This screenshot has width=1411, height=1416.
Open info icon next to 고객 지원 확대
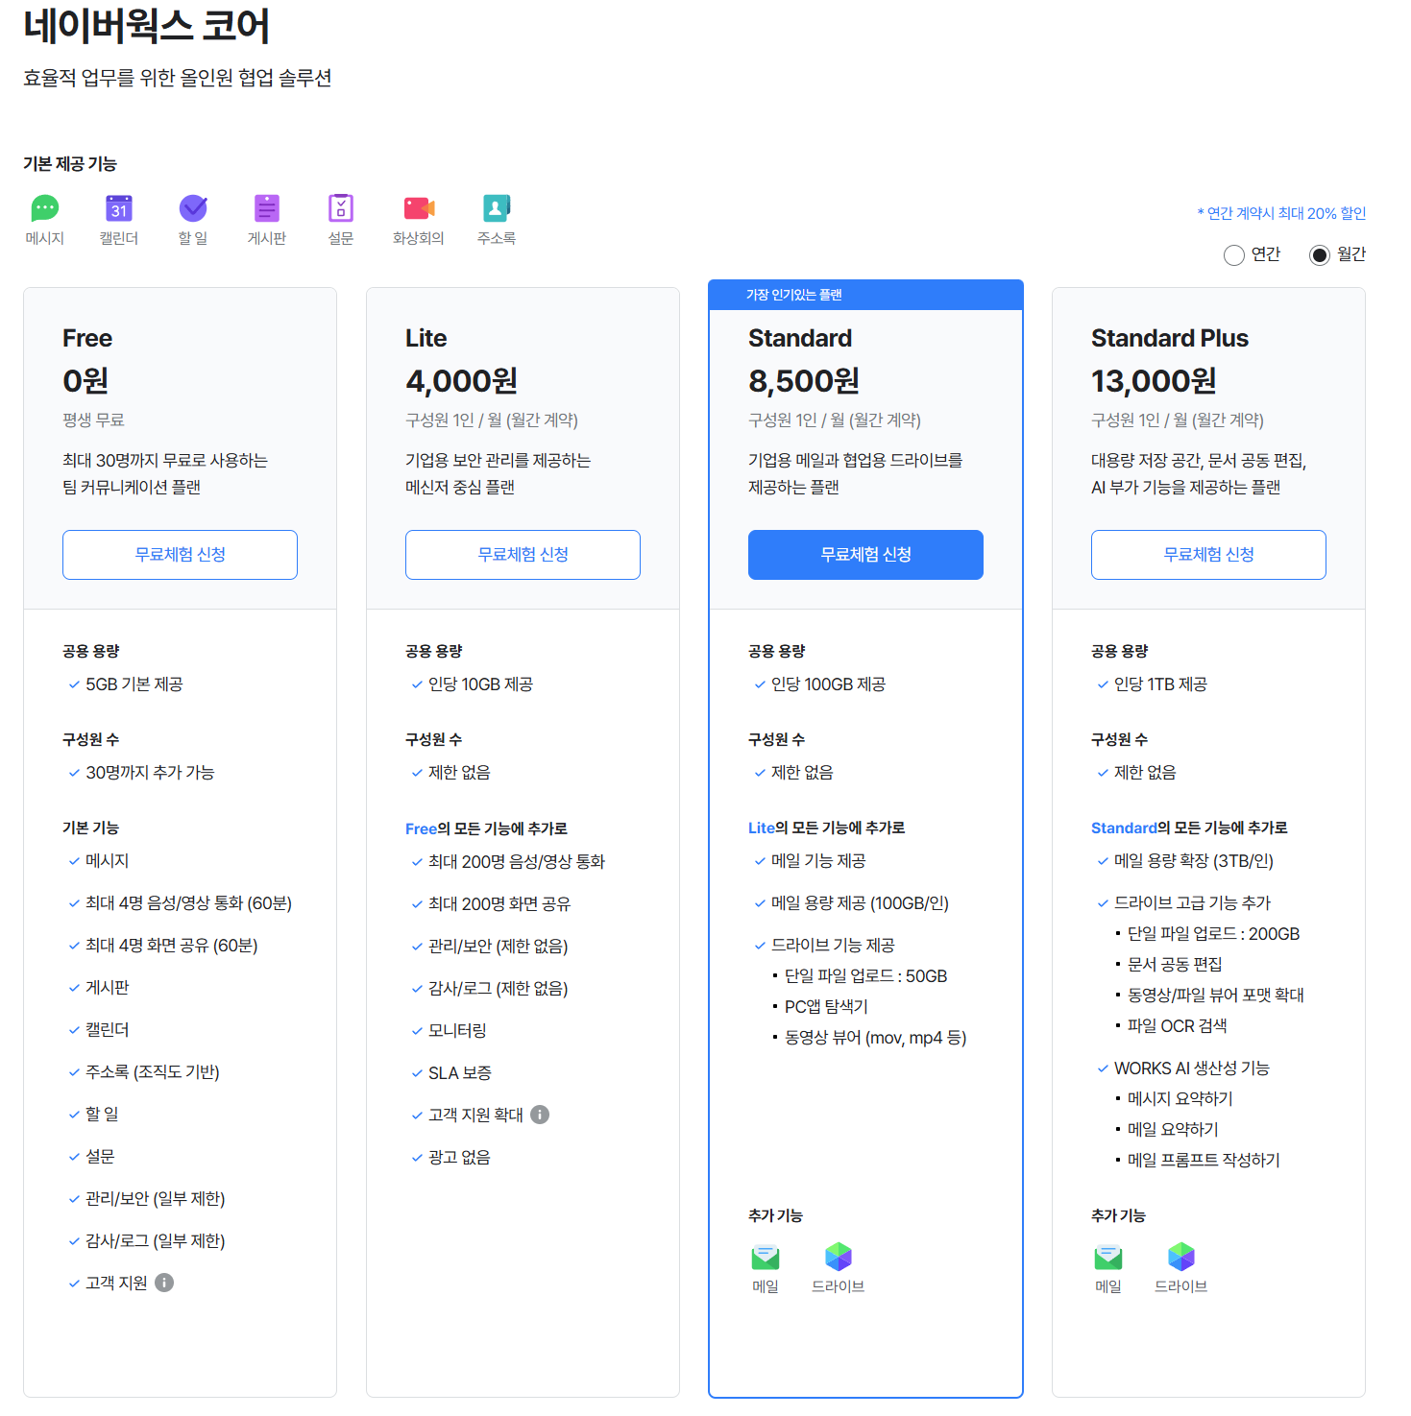540,1115
